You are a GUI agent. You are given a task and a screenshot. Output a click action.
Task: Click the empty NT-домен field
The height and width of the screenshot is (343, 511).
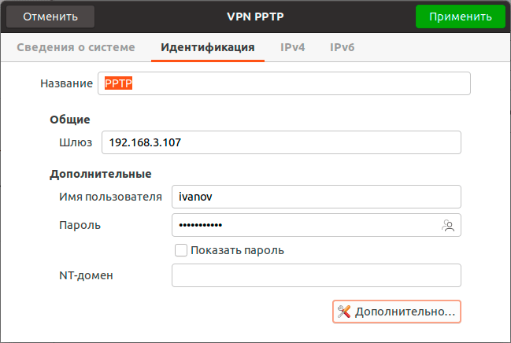click(x=316, y=275)
